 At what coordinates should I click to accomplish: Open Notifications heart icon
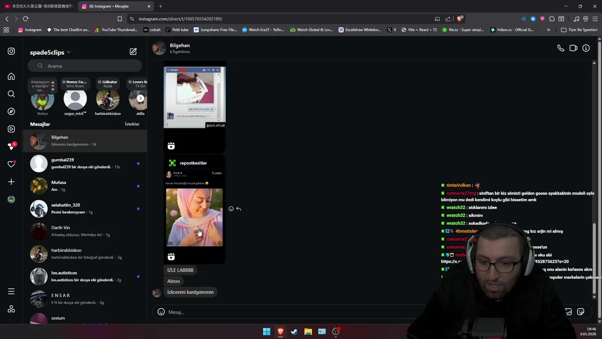(11, 164)
